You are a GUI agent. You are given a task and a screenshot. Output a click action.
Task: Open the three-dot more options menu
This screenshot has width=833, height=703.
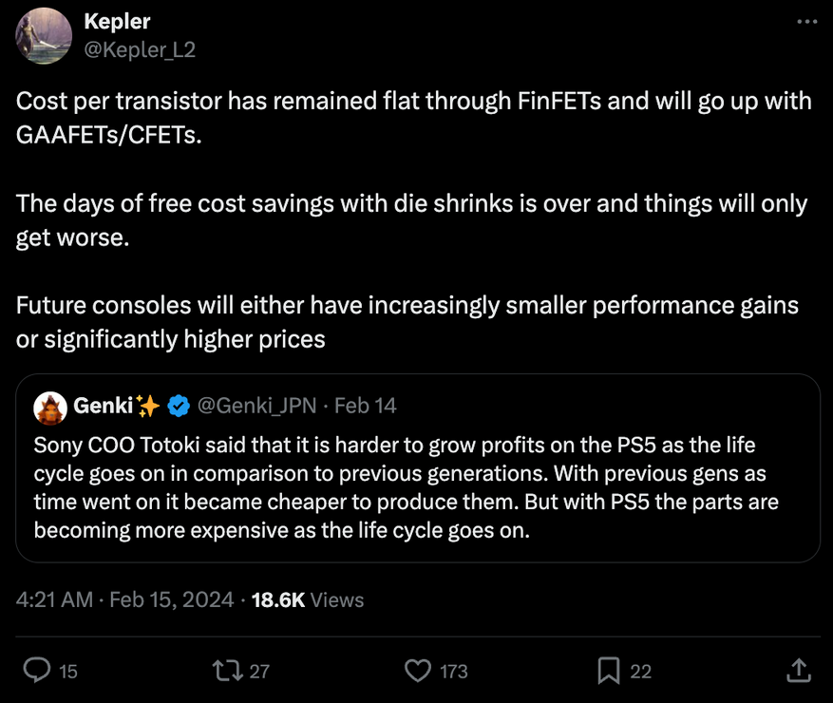click(x=805, y=23)
